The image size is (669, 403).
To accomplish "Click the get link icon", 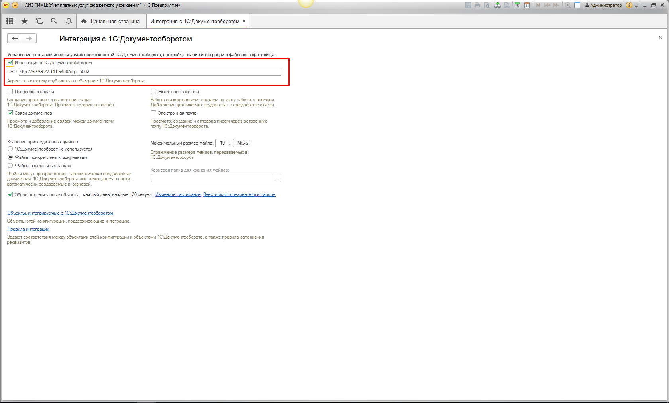I will [498, 5].
